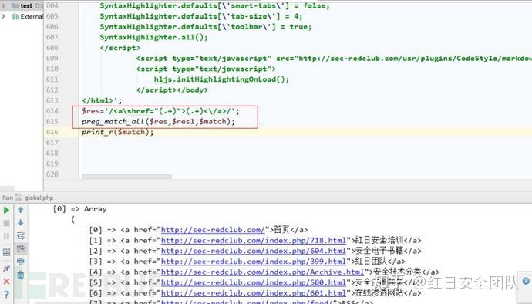Image resolution: width=532 pixels, height=304 pixels.
Task: Close Run tab with red X
Action: 6,282
